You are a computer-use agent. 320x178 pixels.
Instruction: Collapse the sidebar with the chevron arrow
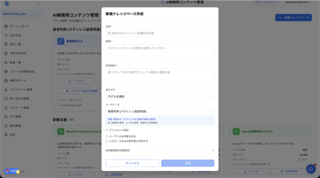(x=38, y=3)
